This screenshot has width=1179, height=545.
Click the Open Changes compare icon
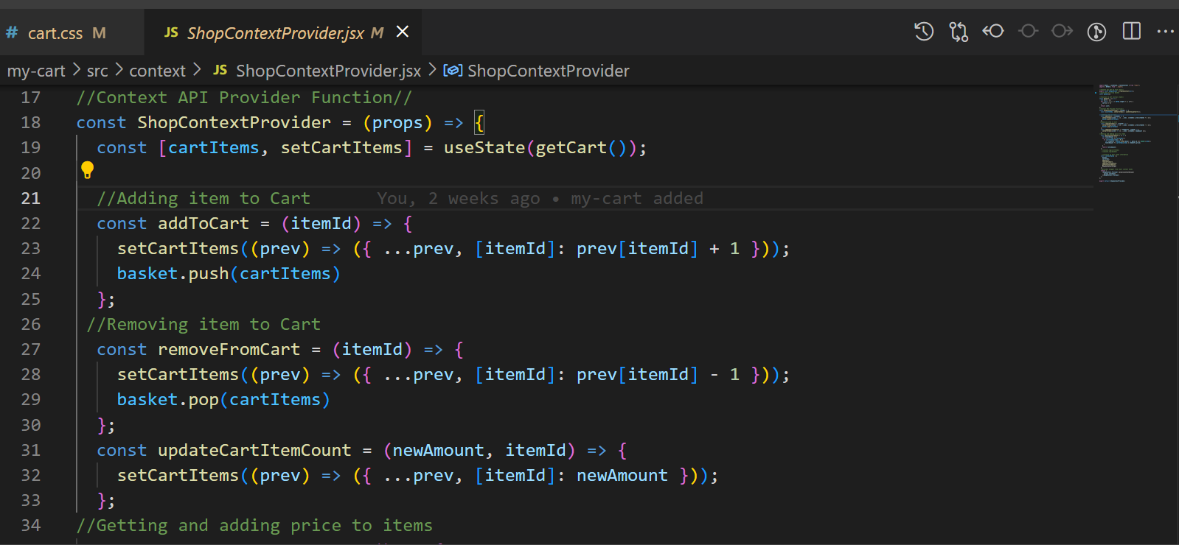click(x=959, y=31)
